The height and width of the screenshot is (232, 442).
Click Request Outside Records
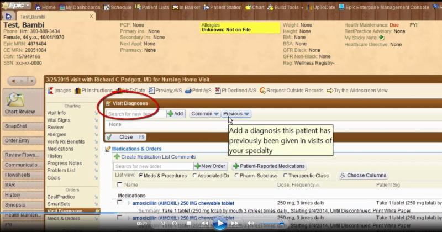click(x=292, y=91)
